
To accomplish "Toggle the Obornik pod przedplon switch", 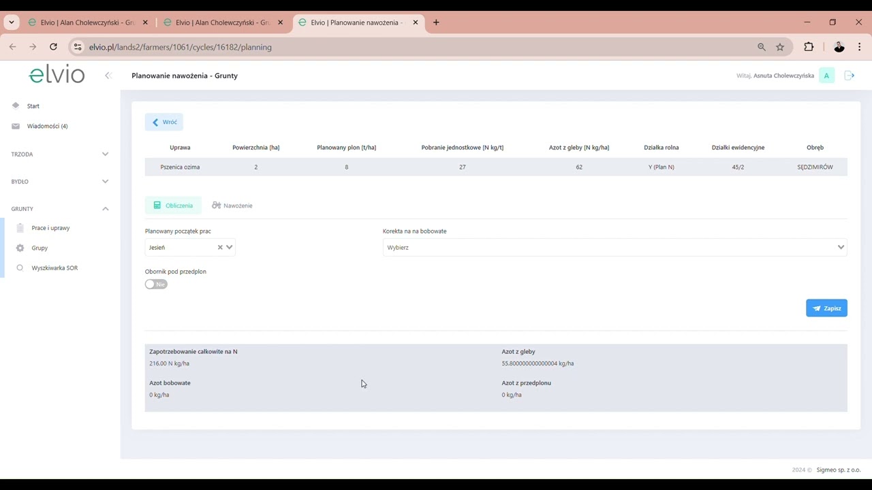I will [156, 284].
